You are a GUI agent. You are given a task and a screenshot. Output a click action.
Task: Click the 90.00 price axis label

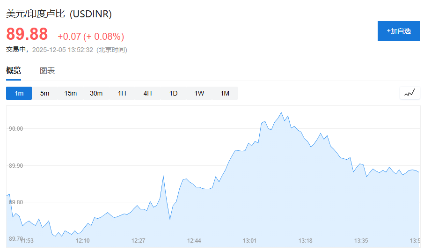tap(16, 128)
